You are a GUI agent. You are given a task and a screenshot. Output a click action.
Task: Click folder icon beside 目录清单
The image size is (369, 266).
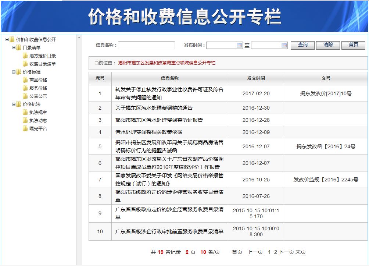click(x=19, y=47)
